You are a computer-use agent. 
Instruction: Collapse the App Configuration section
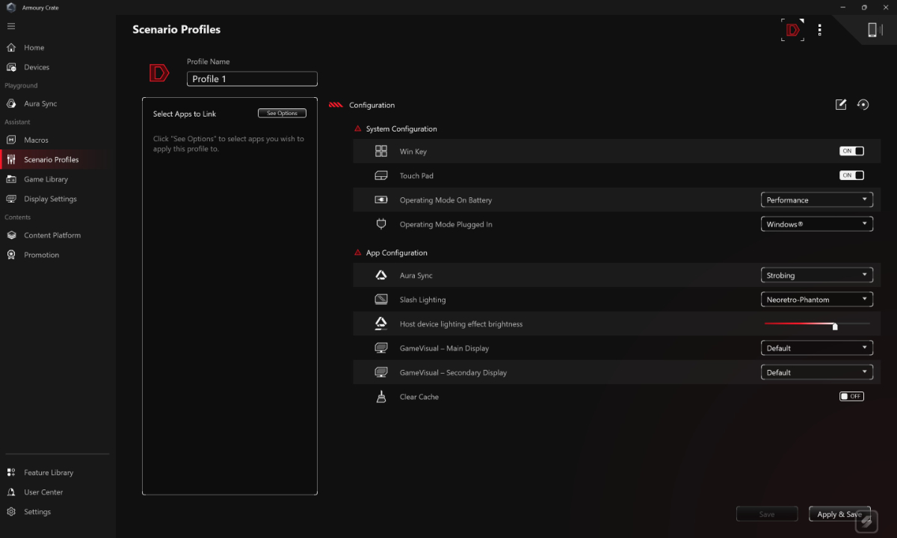pos(358,253)
